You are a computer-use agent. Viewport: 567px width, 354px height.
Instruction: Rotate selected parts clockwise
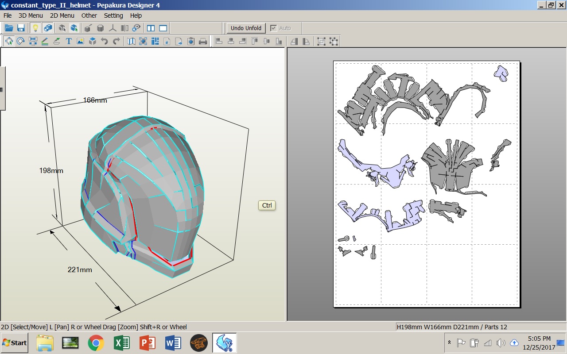[306, 41]
